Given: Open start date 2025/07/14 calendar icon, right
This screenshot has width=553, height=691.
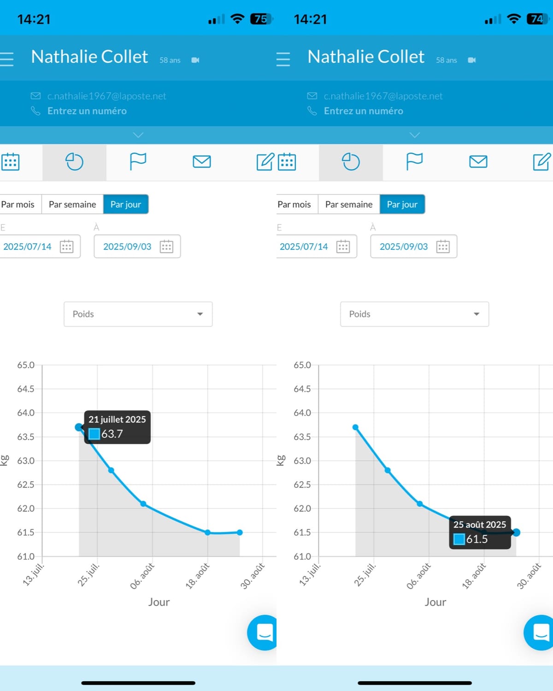Looking at the screenshot, I should click(x=343, y=246).
